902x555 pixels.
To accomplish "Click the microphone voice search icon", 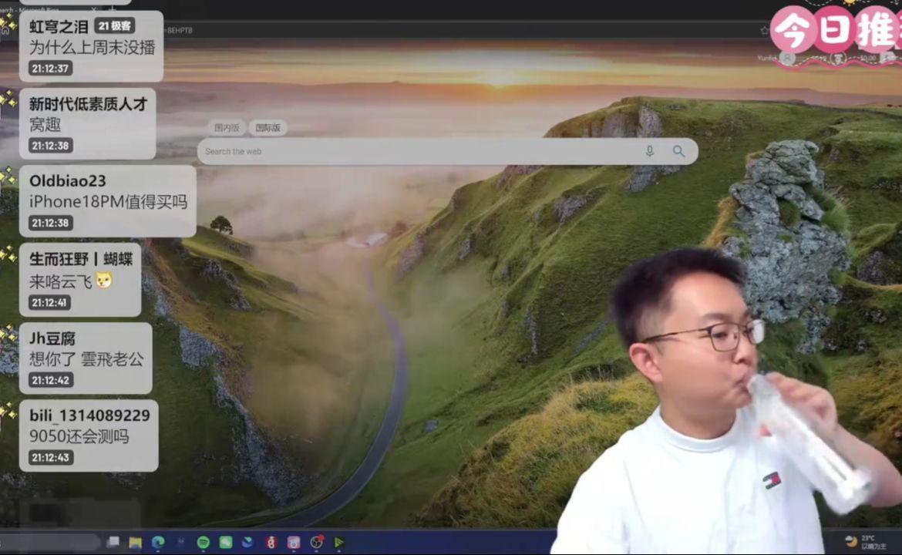I will (x=649, y=151).
